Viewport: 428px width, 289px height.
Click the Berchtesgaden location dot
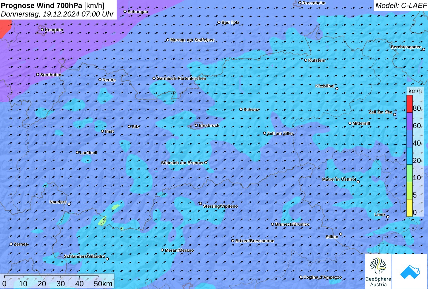424,49
